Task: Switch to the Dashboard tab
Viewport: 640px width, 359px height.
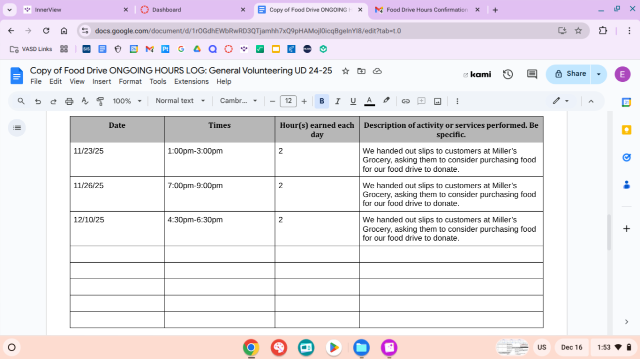Action: click(x=193, y=9)
